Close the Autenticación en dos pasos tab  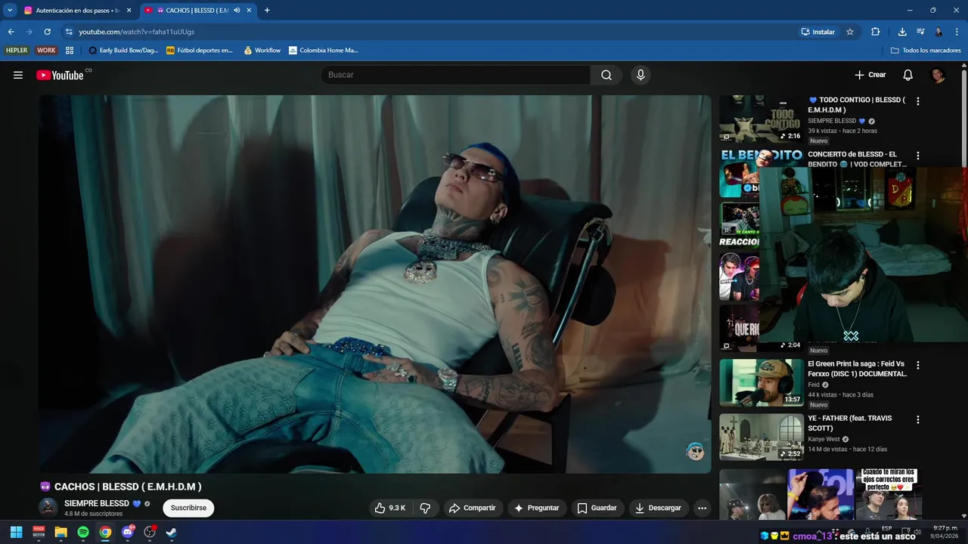pos(129,11)
